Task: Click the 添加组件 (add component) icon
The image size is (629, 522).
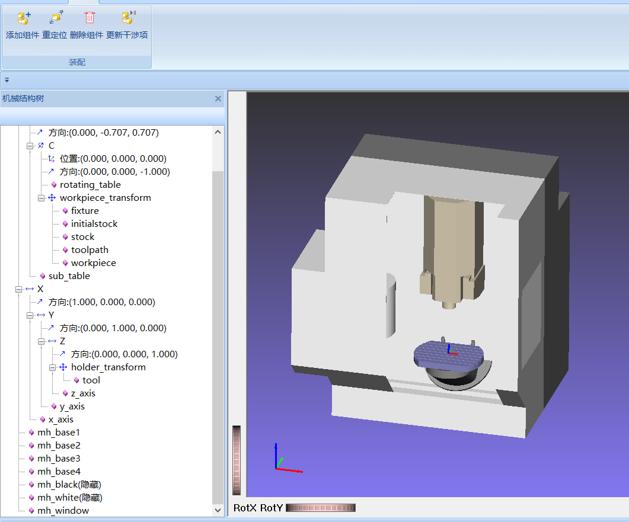Action: coord(24,18)
